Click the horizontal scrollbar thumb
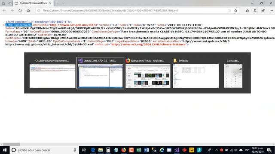The image size is (275, 154). 12,145
